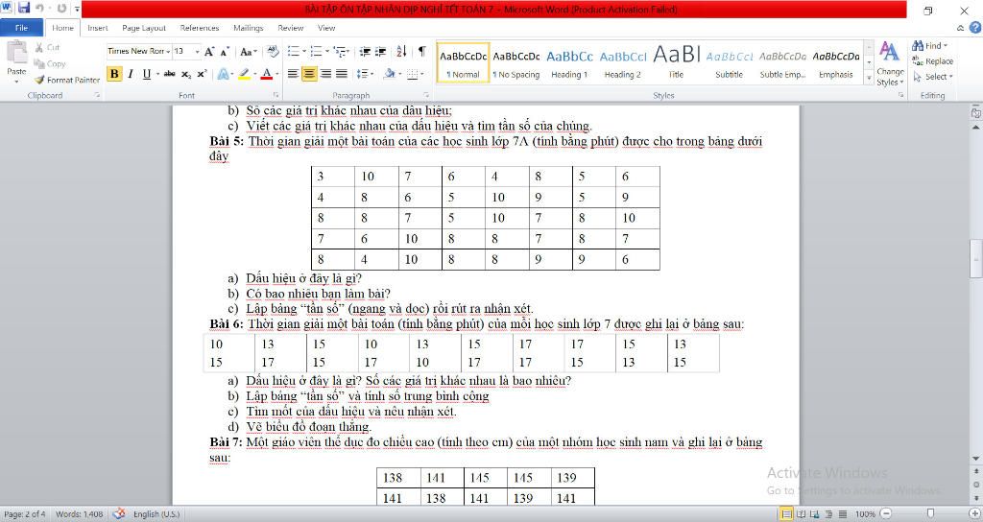Open the Times New Roman font name dropdown
Viewport: 983px width, 522px height.
tap(168, 52)
